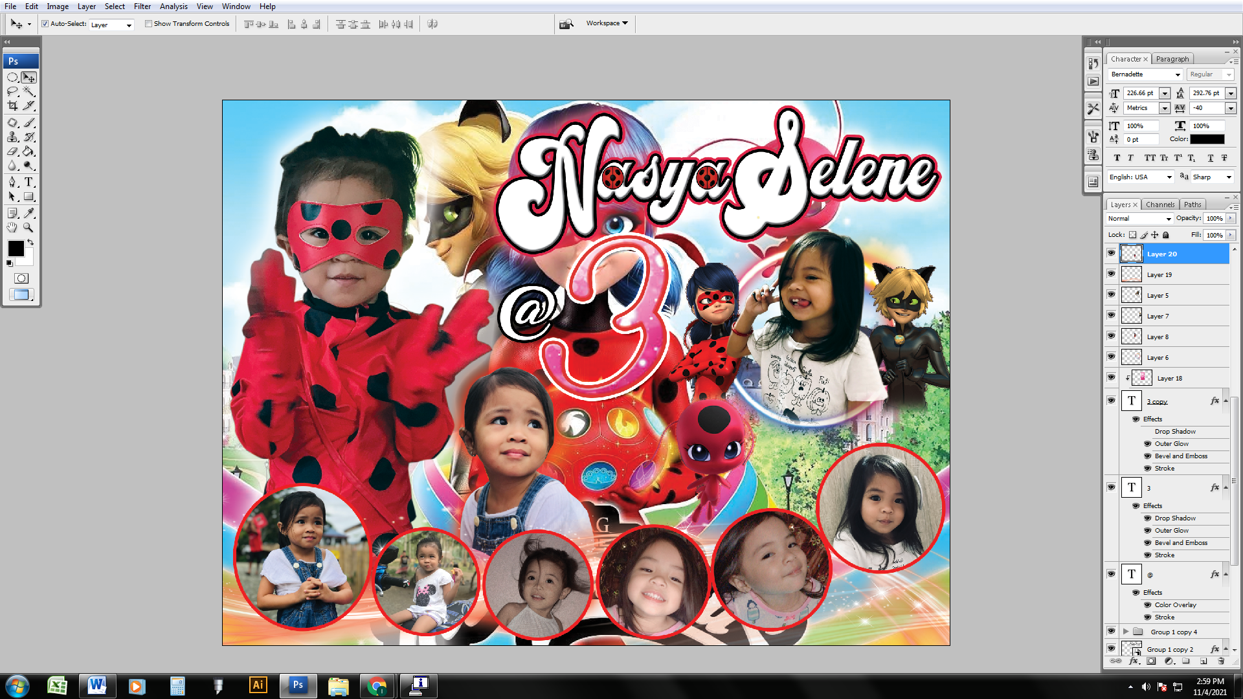Select the Crop tool
1243x699 pixels.
tap(12, 105)
